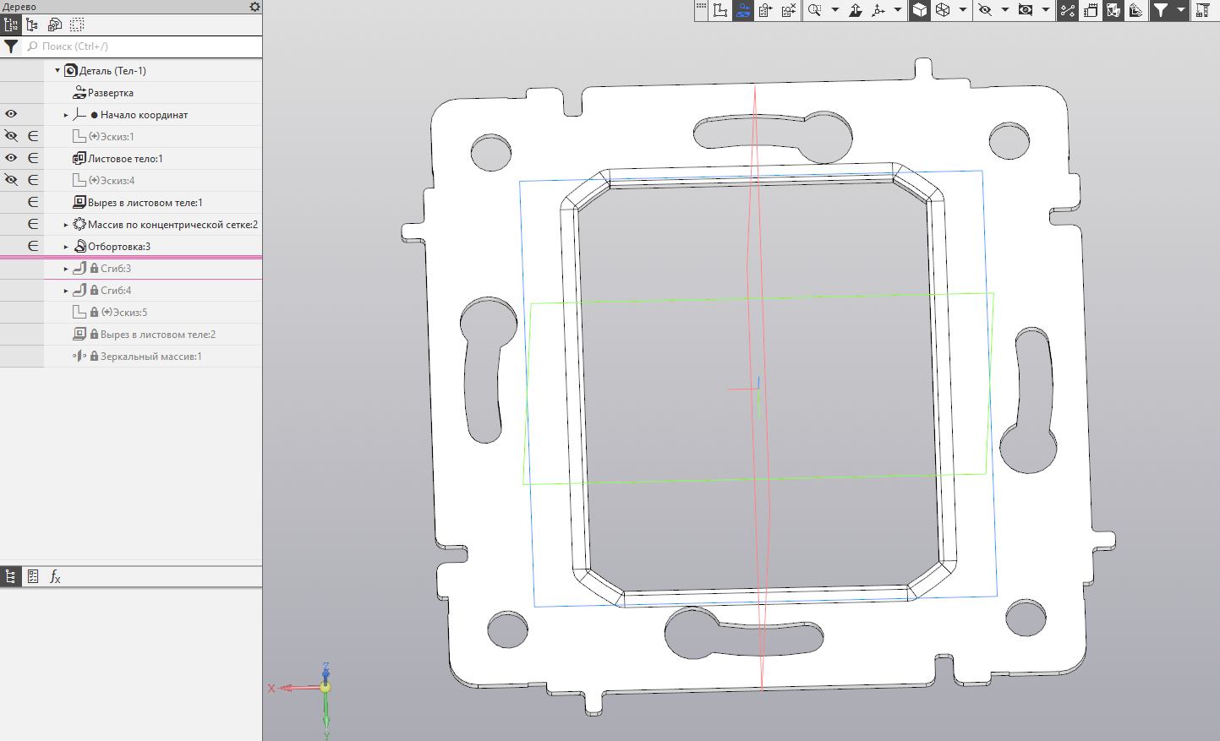
Task: Click the tree filter funnel icon
Action: click(11, 46)
